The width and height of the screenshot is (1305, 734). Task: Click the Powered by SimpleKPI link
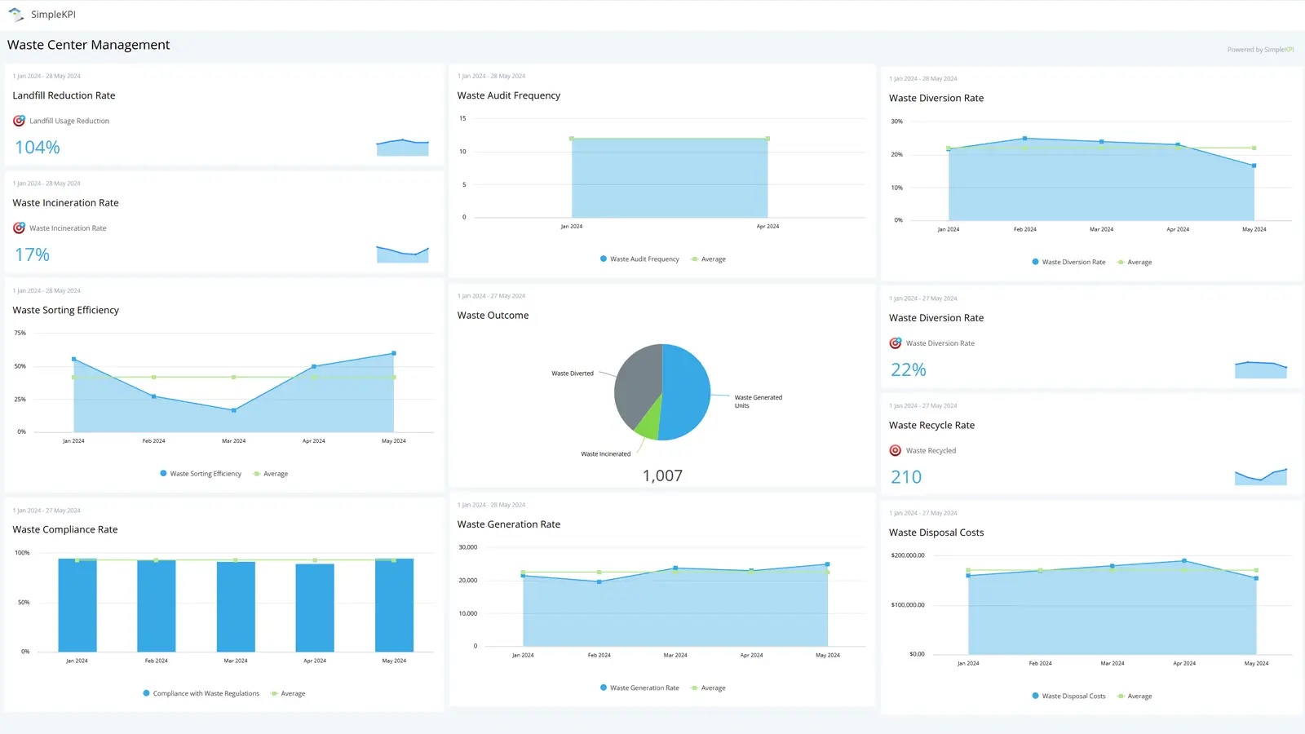(x=1259, y=49)
